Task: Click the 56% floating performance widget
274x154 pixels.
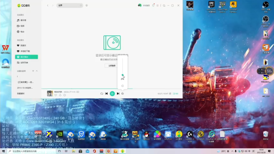Action: point(269,71)
